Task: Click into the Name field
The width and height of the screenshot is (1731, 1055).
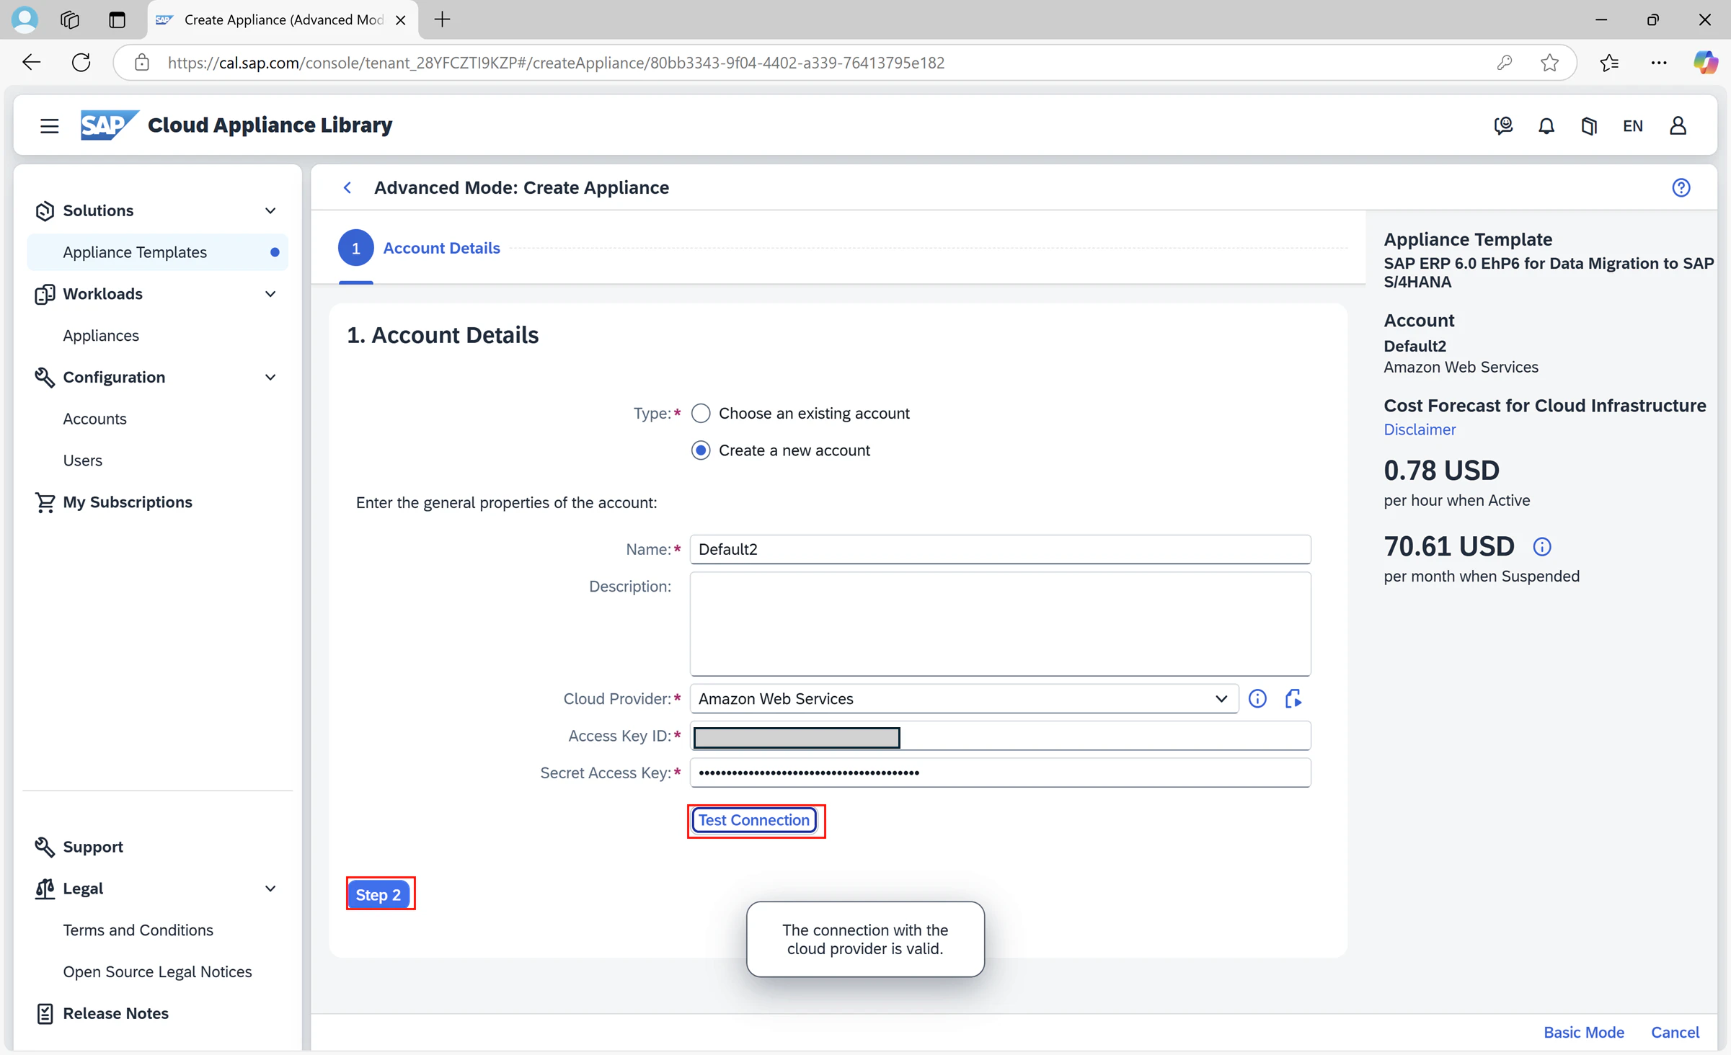Action: point(1000,549)
